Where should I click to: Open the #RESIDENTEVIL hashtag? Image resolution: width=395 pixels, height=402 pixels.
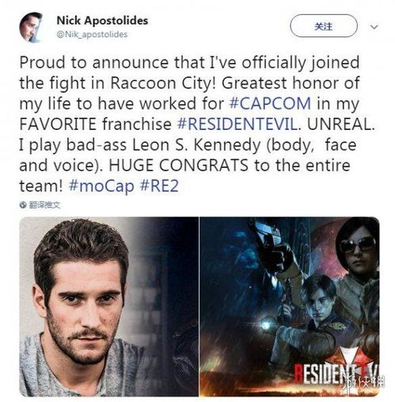238,123
